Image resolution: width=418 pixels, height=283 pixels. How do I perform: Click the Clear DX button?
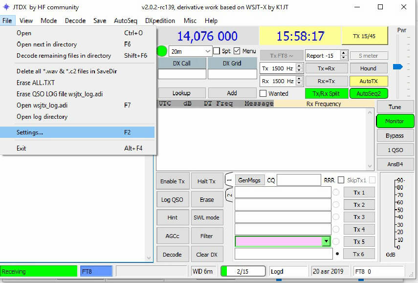tap(206, 255)
